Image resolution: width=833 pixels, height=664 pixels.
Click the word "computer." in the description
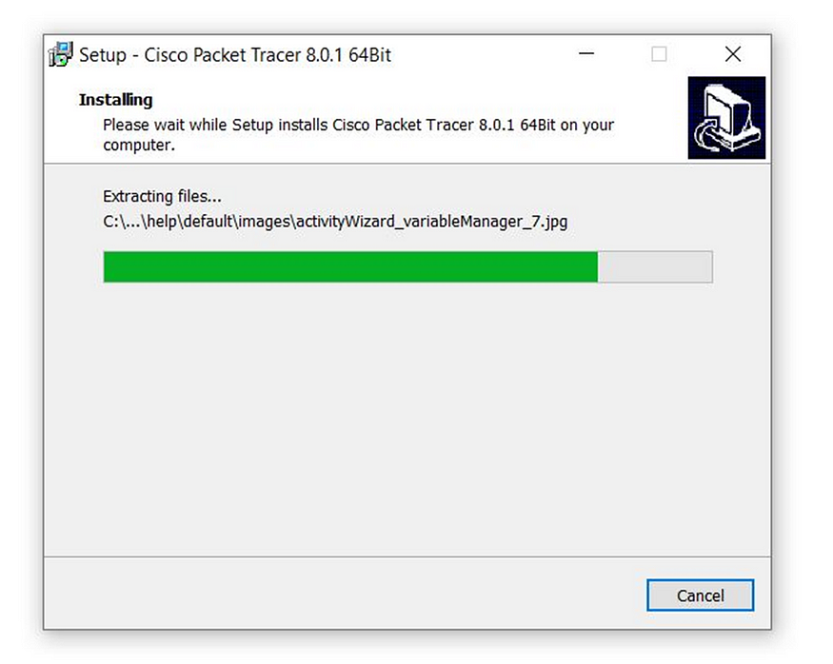[x=139, y=145]
